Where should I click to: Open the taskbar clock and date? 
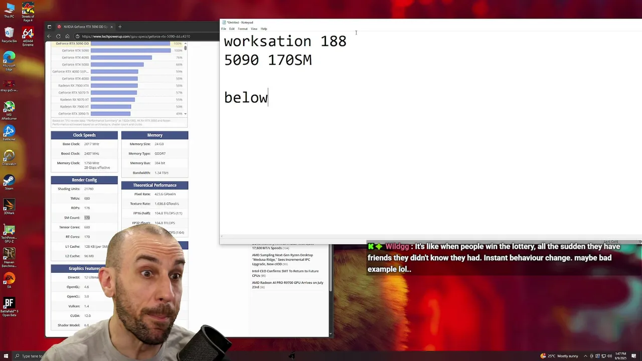(x=620, y=356)
